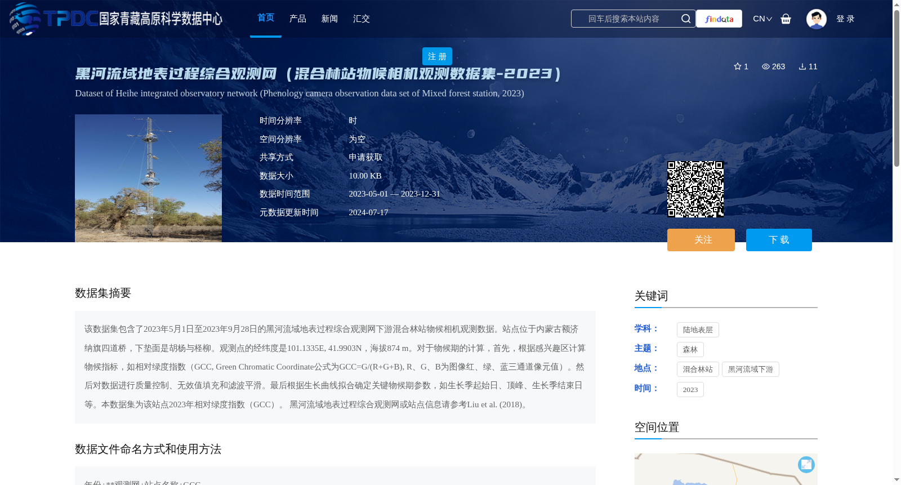901x485 pixels.
Task: Open the findata logo link
Action: tap(719, 19)
